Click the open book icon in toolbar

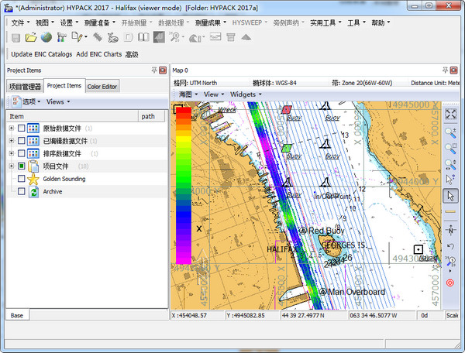pyautogui.click(x=143, y=37)
